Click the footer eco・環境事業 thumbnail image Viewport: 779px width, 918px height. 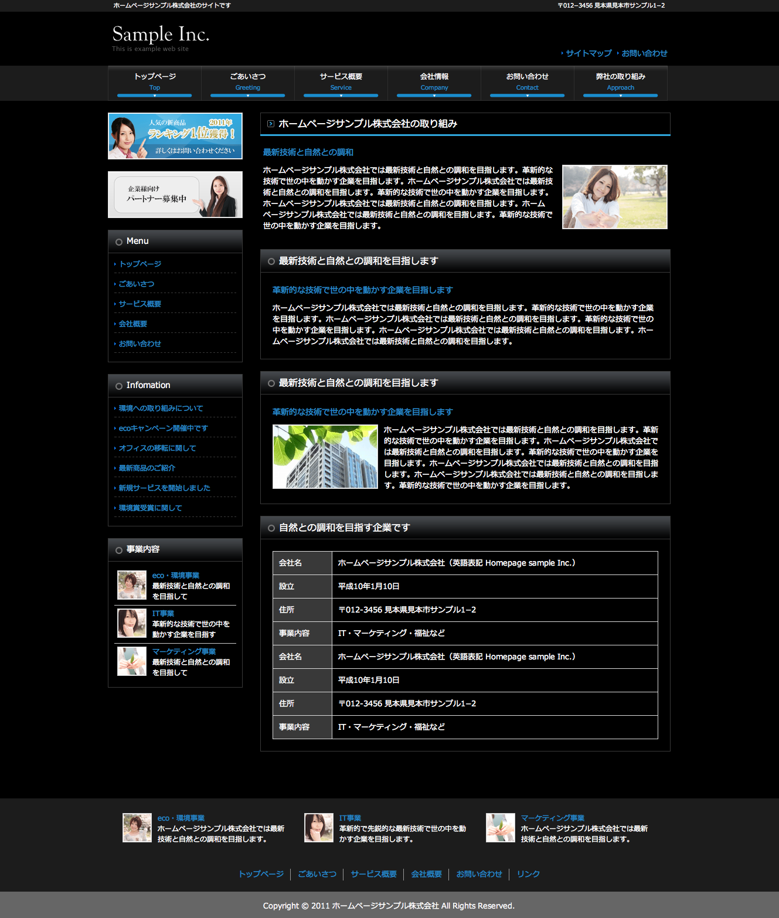click(x=137, y=828)
